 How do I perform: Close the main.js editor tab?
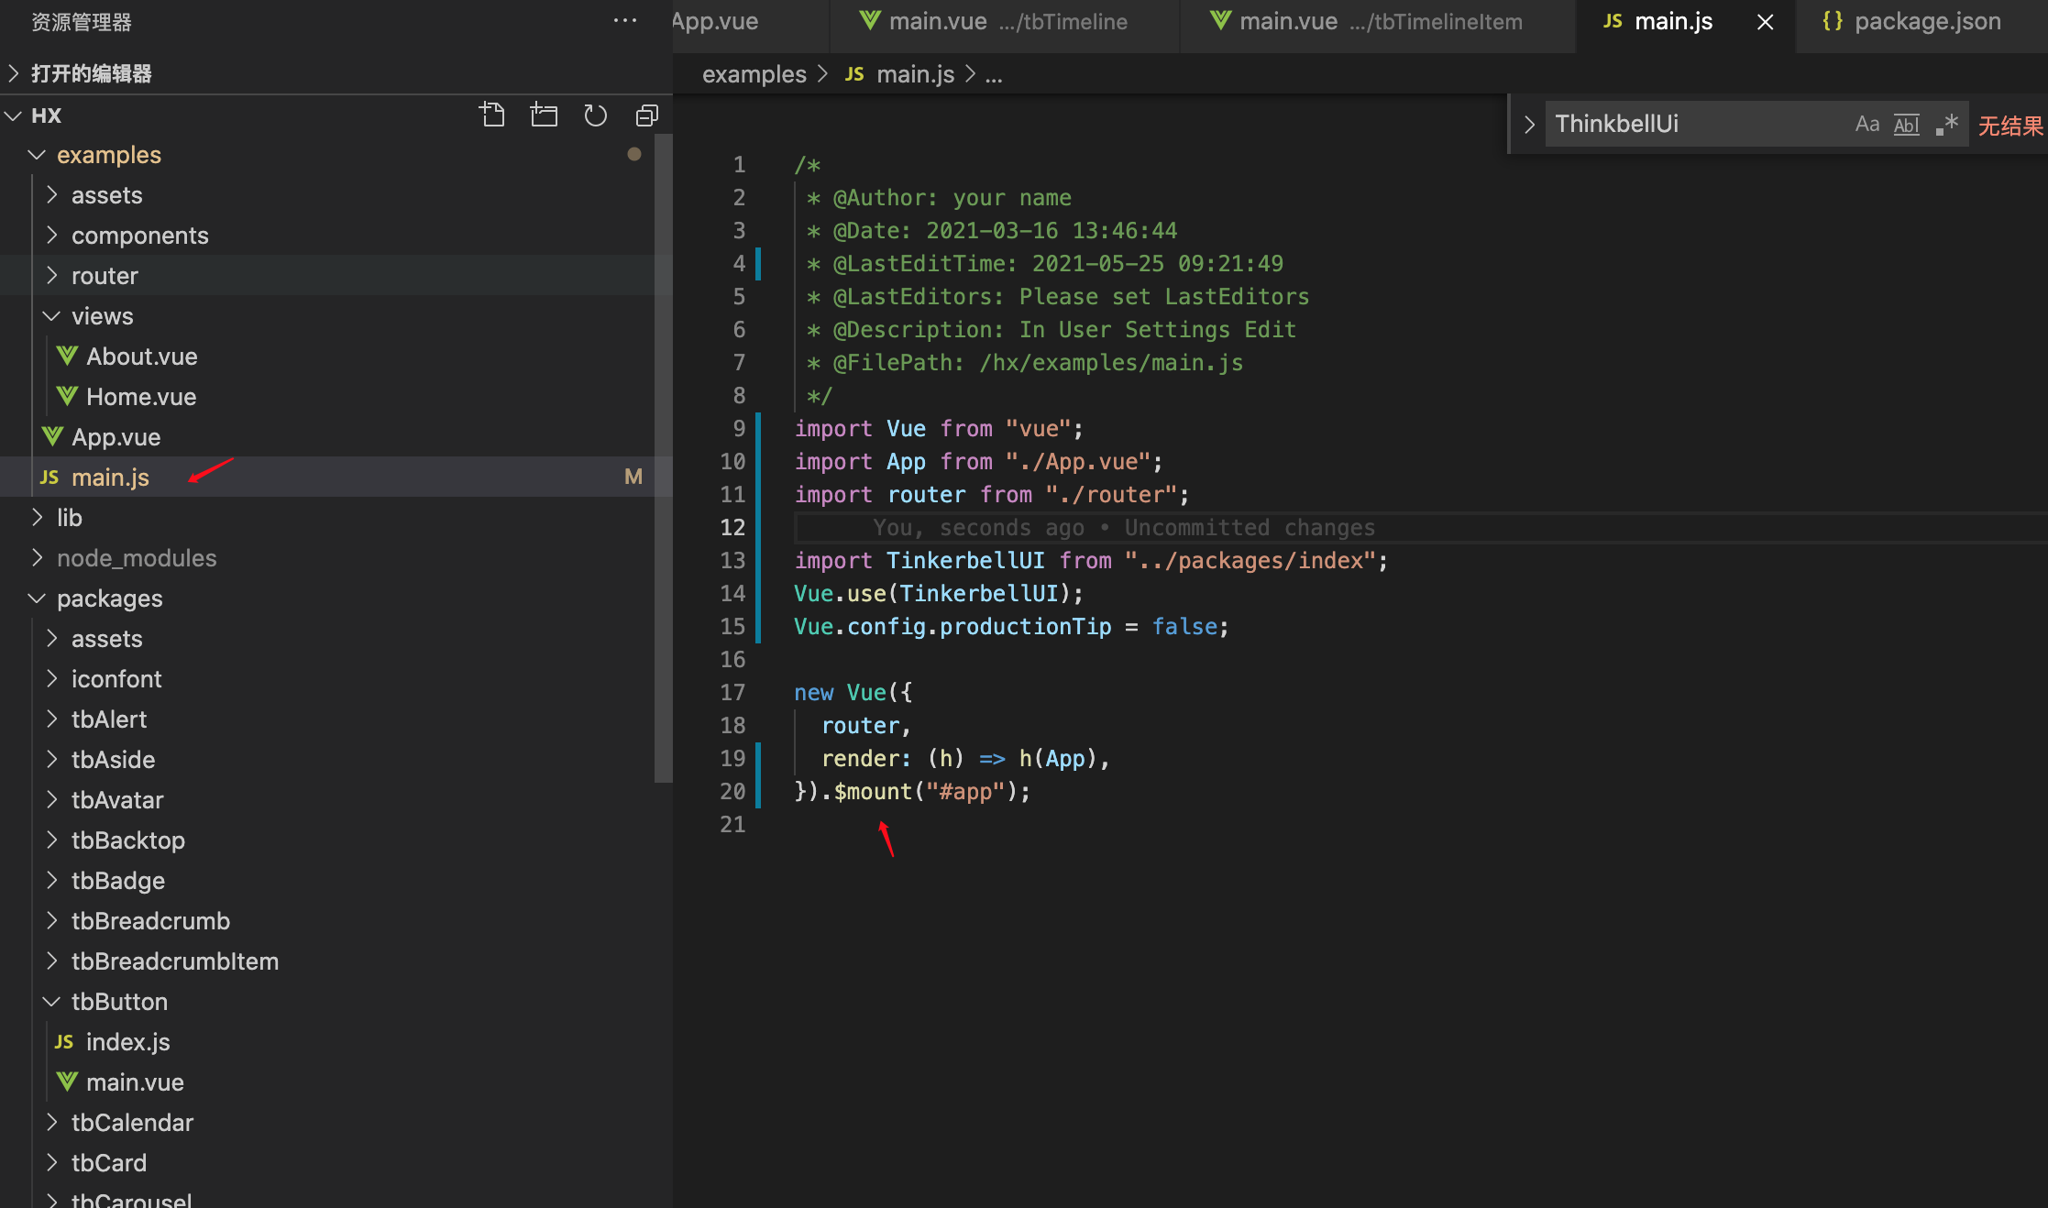[1765, 22]
